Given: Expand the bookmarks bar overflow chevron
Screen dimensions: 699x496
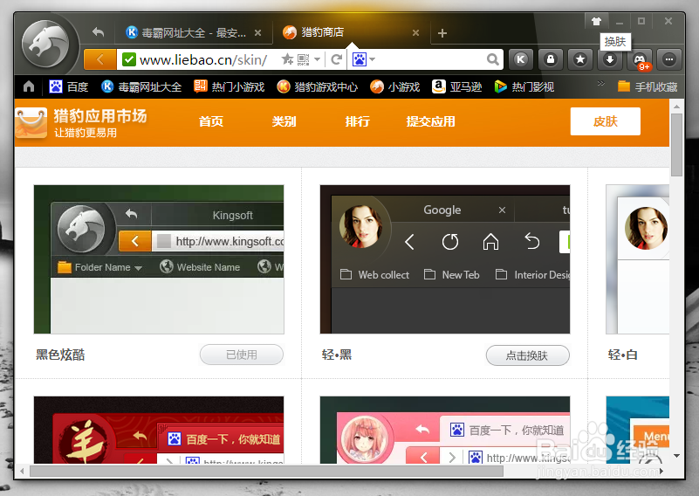Looking at the screenshot, I should tap(601, 83).
